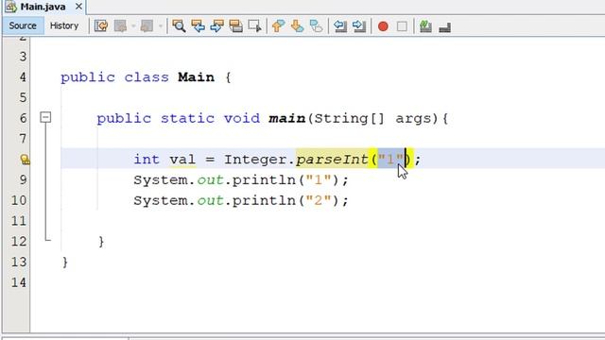The image size is (605, 340).
Task: Go to Next Bookmark icon
Action: pyautogui.click(x=297, y=26)
